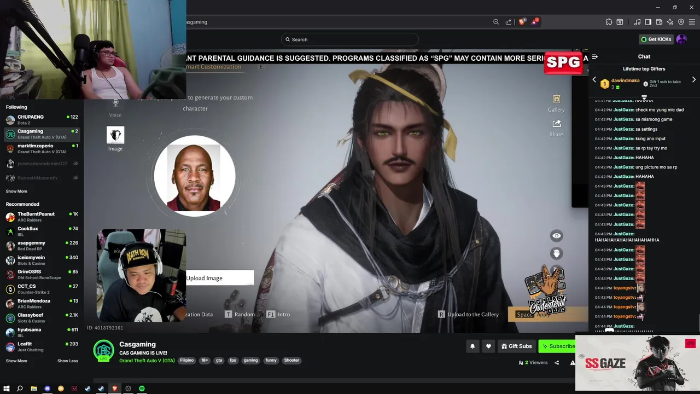Focus the Kick Search field
The height and width of the screenshot is (394, 700).
click(x=350, y=39)
